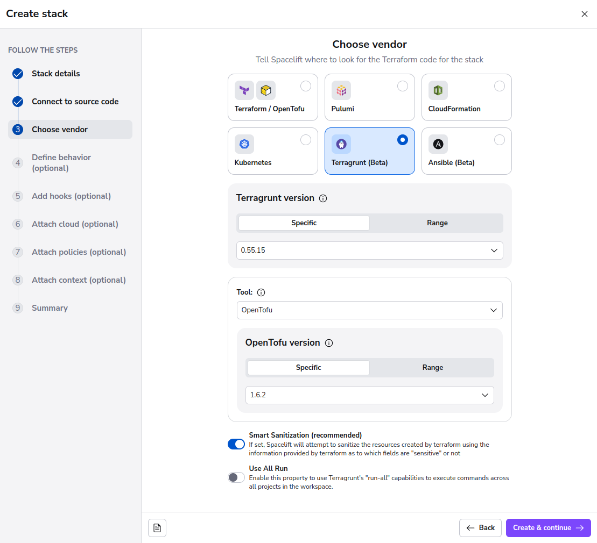Enable the Use All Run toggle
Image resolution: width=597 pixels, height=543 pixels.
(236, 477)
